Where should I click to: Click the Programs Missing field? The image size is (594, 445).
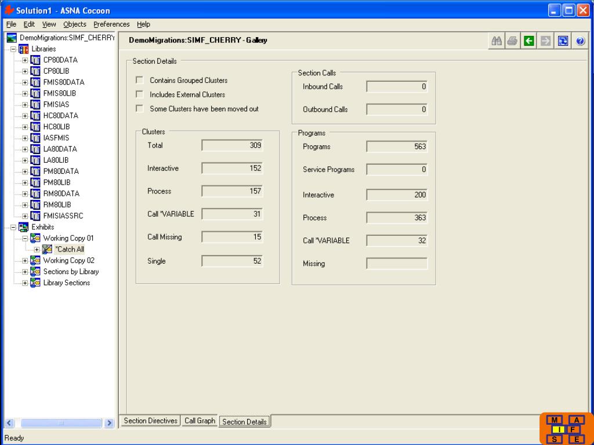point(397,264)
